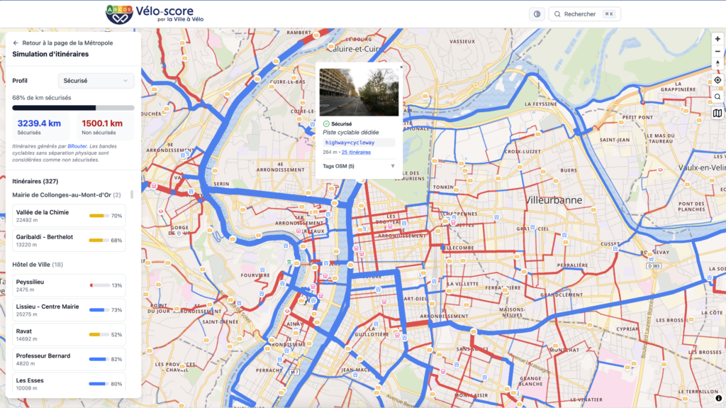
Task: Click the map search magnifier icon
Action: (717, 97)
